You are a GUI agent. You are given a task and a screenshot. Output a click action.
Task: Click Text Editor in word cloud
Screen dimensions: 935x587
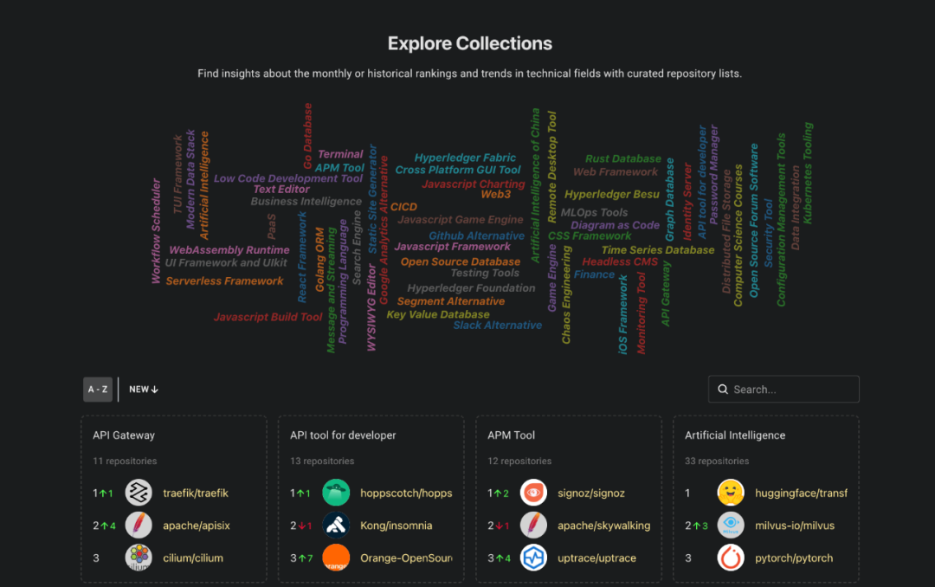pyautogui.click(x=280, y=189)
